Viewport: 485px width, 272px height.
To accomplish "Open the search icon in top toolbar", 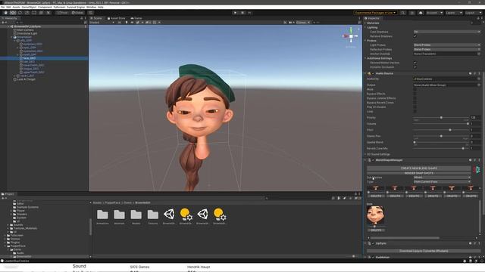I will (x=402, y=13).
